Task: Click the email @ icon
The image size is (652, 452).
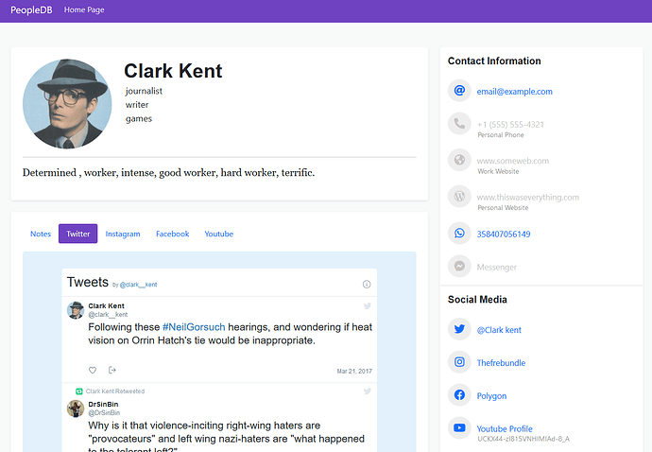Action: coord(459,91)
